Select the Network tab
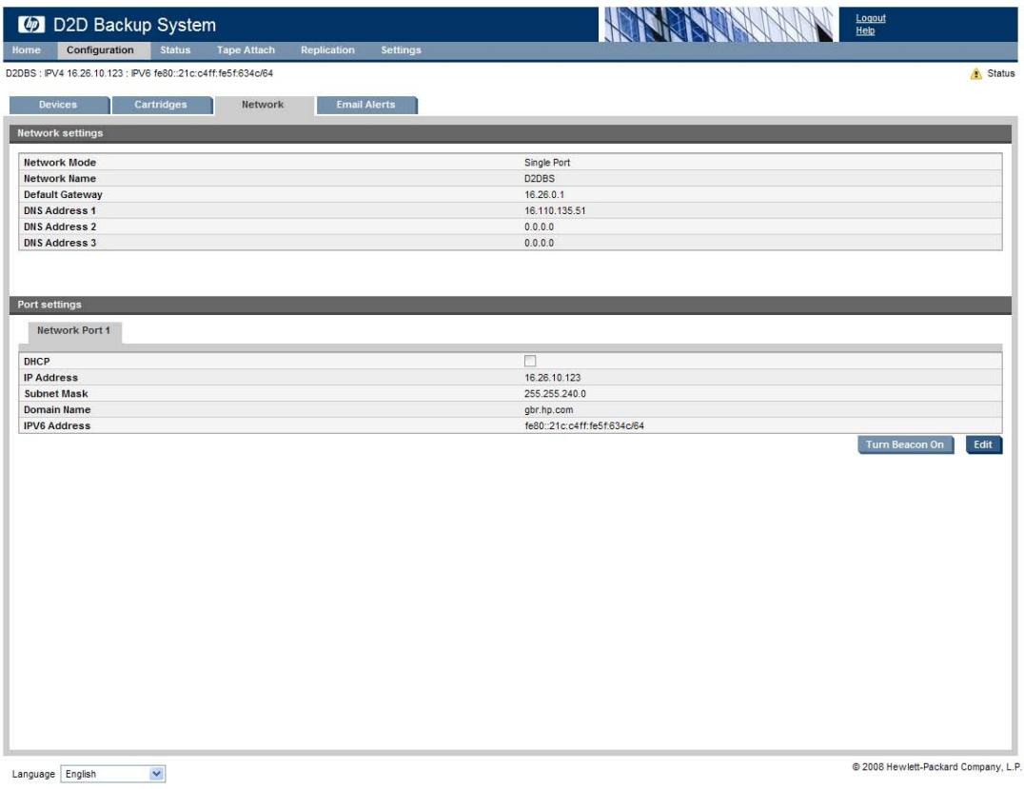 (x=264, y=105)
